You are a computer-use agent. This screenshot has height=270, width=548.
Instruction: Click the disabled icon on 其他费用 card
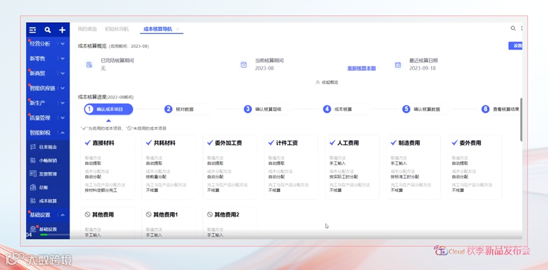click(x=88, y=215)
